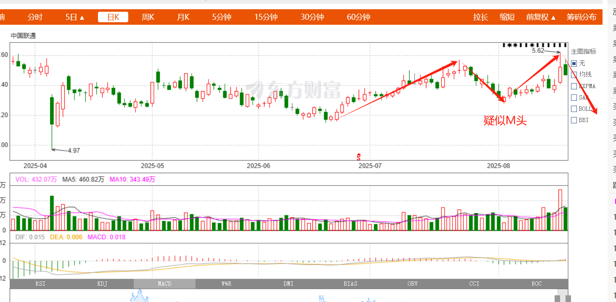This screenshot has height=302, width=616.
Task: Select the MACD indicator tab
Action: coord(164,284)
